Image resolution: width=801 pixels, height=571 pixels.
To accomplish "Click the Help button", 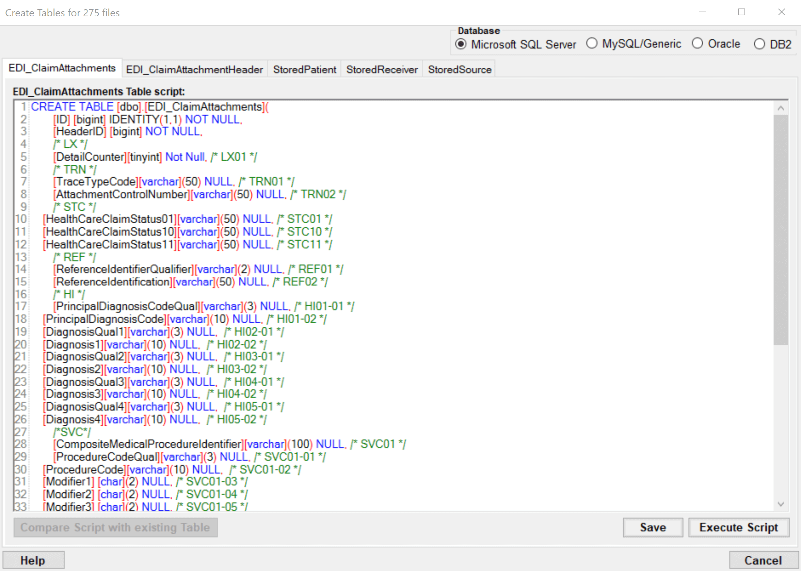I will tap(33, 560).
